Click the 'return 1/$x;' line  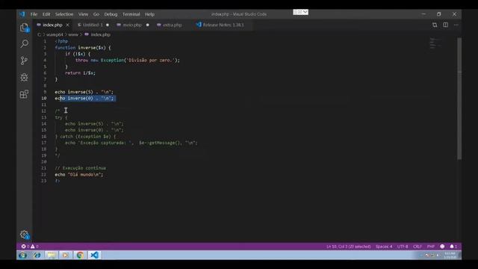(x=80, y=73)
